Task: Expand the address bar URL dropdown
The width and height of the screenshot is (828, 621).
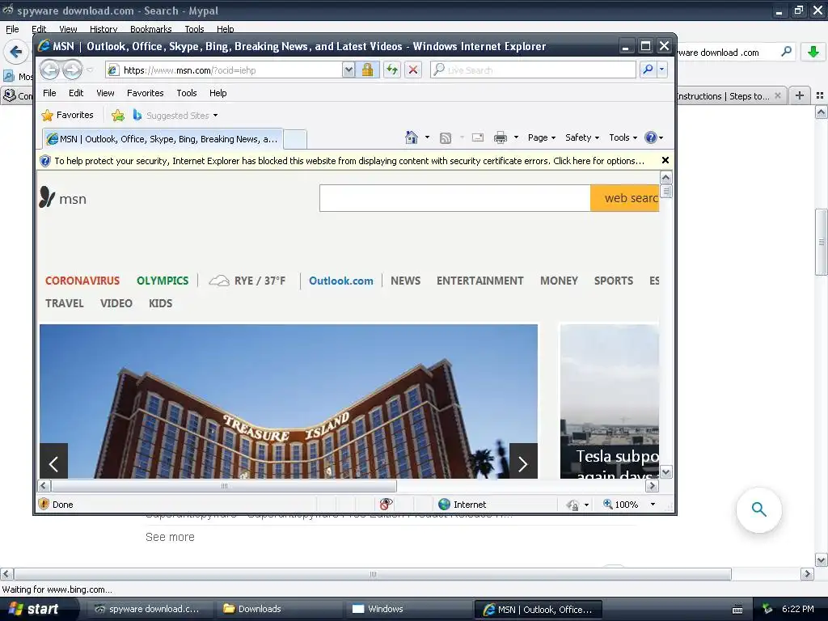Action: click(349, 70)
